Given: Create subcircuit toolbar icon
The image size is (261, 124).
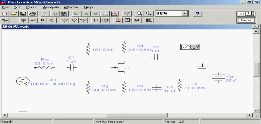Looking at the screenshot, I should [x=105, y=14].
